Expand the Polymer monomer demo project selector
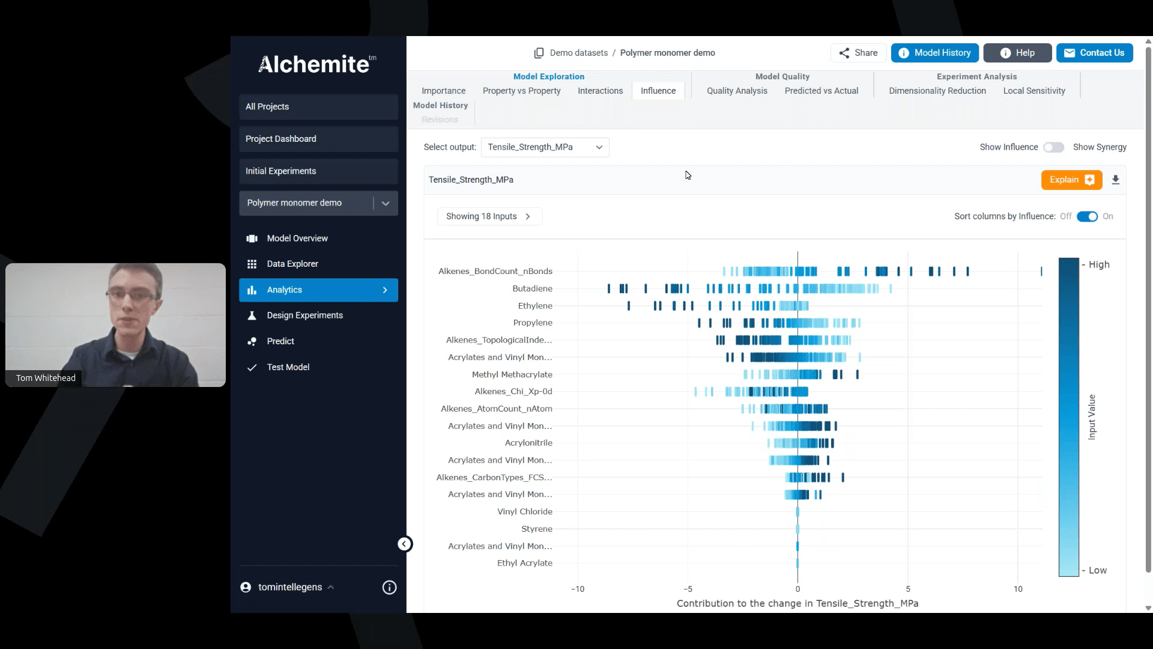This screenshot has height=649, width=1153. tap(386, 203)
